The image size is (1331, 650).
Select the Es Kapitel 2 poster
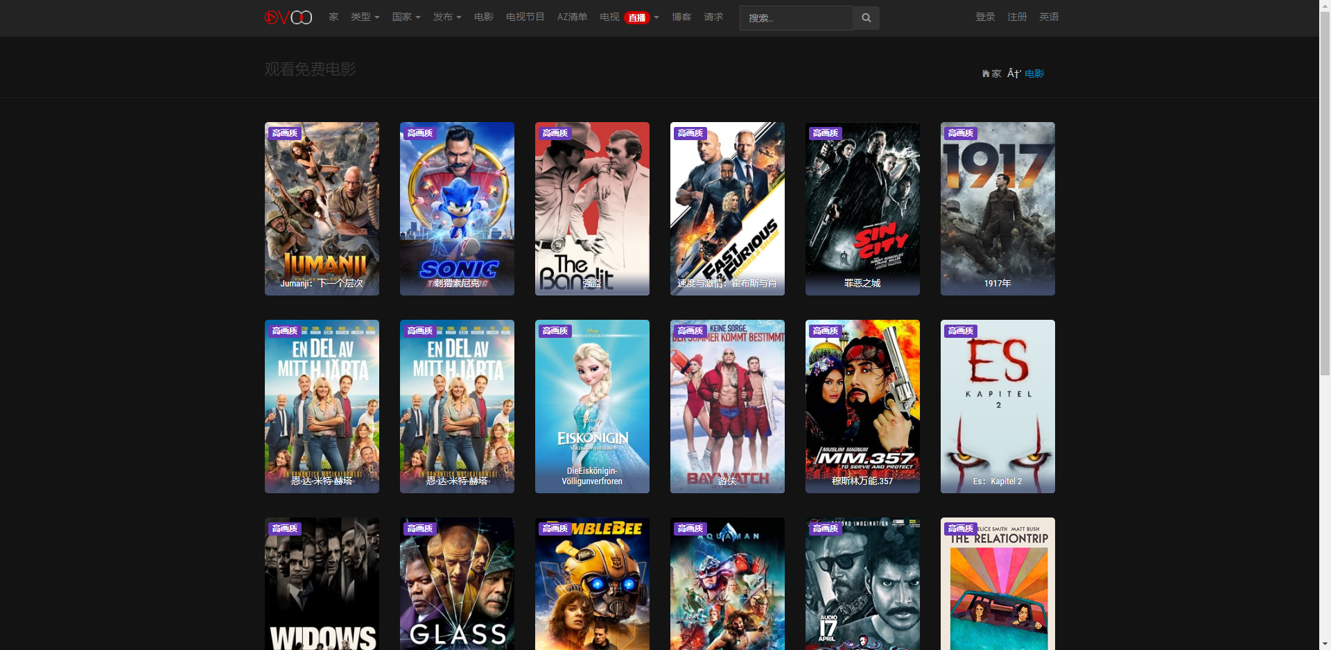tap(998, 407)
